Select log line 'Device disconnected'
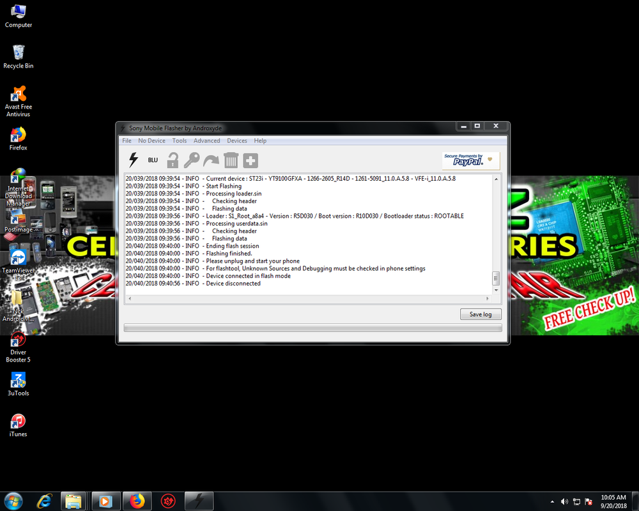This screenshot has height=511, width=639. pyautogui.click(x=193, y=283)
